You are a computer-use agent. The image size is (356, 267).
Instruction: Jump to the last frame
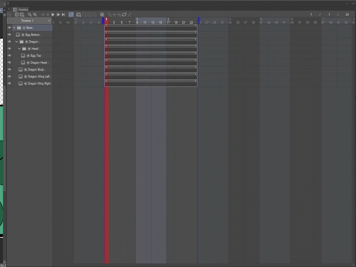click(x=64, y=15)
